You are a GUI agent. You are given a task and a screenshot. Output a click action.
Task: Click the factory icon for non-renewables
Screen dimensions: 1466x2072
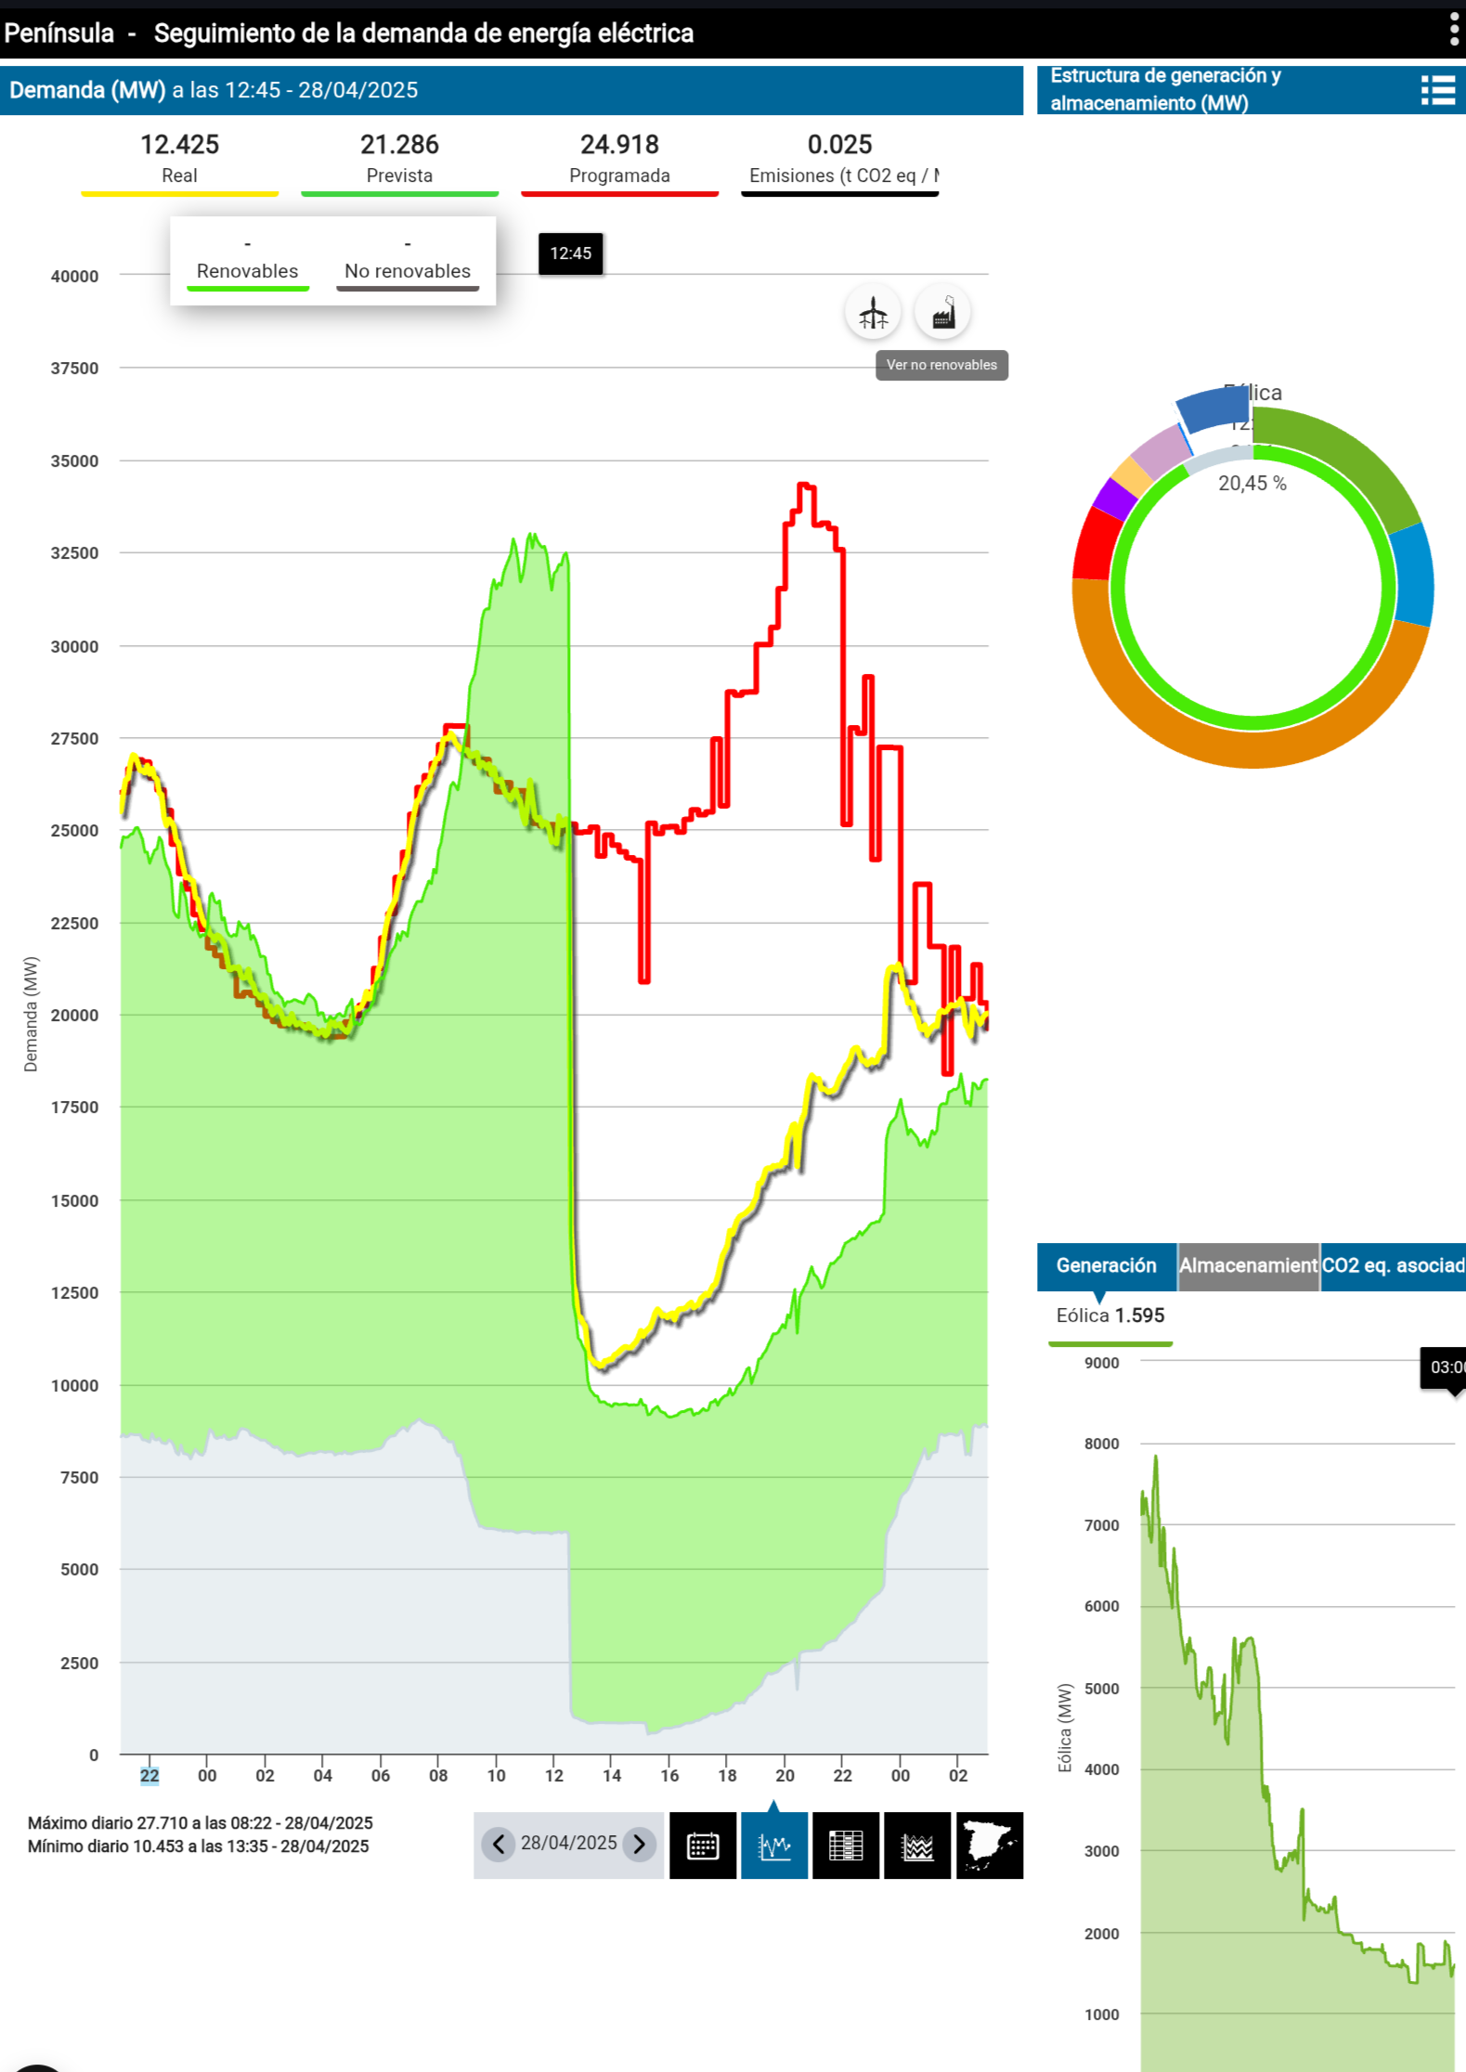pyautogui.click(x=942, y=313)
